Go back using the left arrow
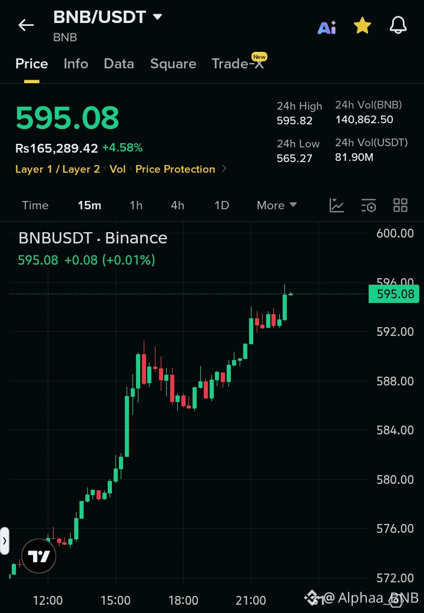 tap(26, 25)
